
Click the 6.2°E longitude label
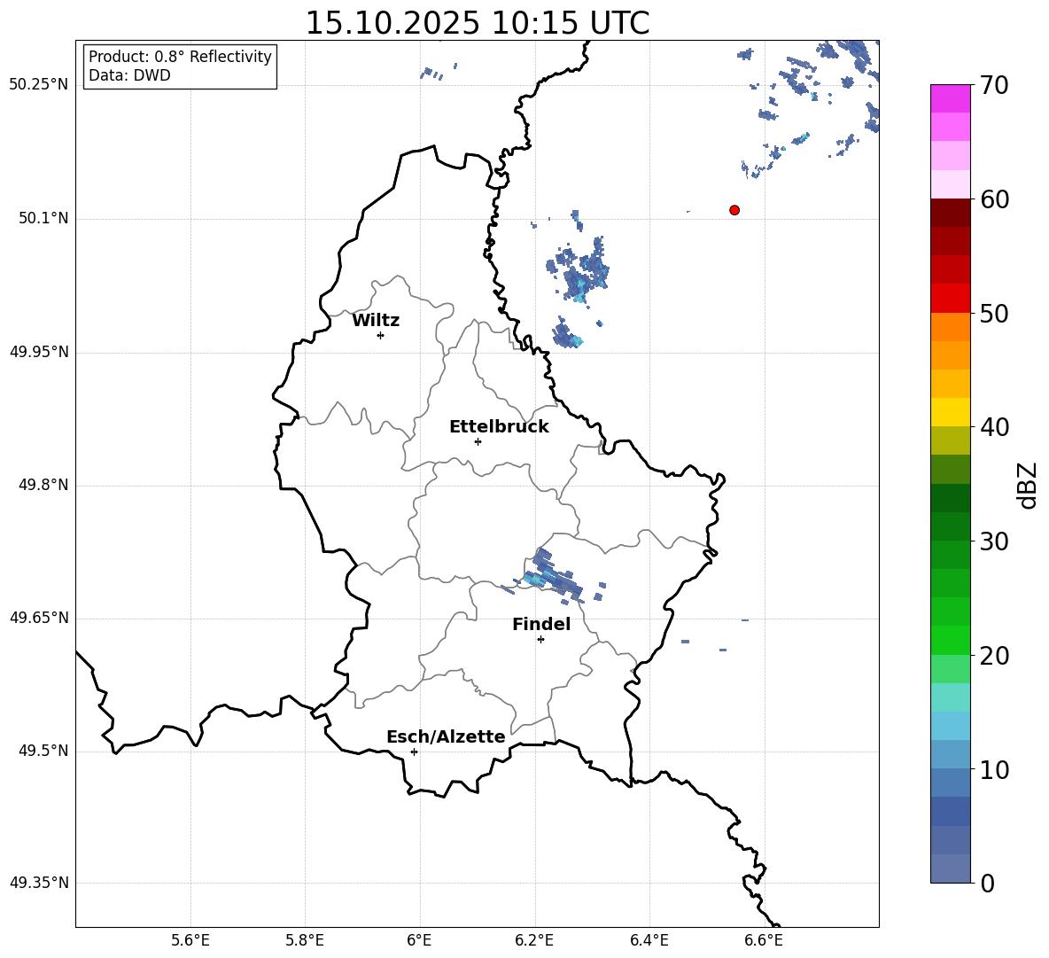[534, 940]
